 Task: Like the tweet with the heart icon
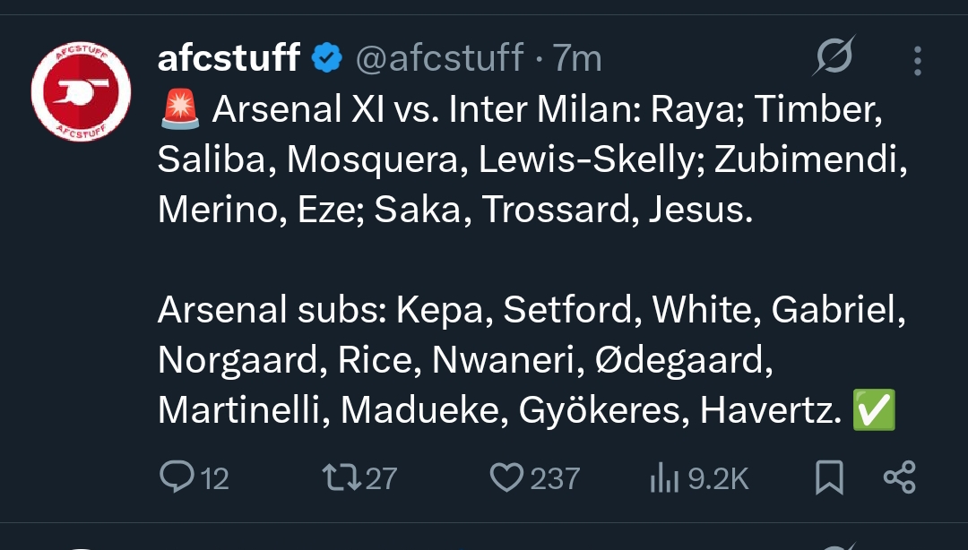506,477
